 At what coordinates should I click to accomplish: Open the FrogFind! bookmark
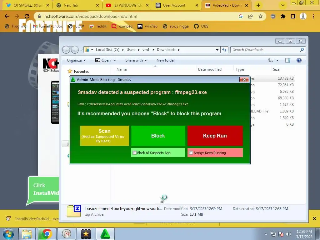[x=16, y=26]
